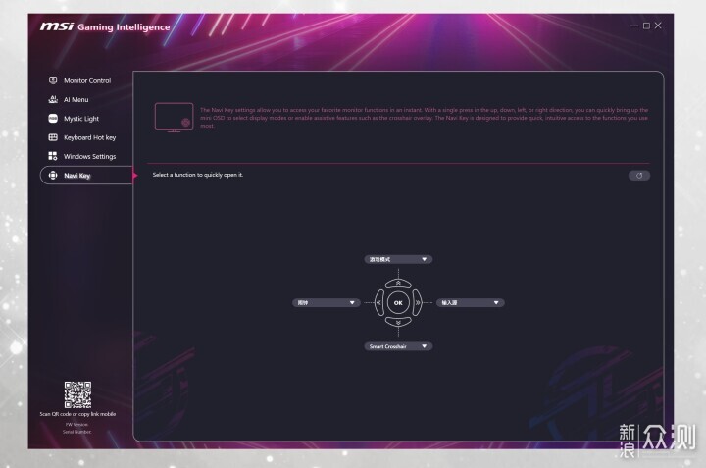Click the monitor illustration icon

(x=174, y=118)
